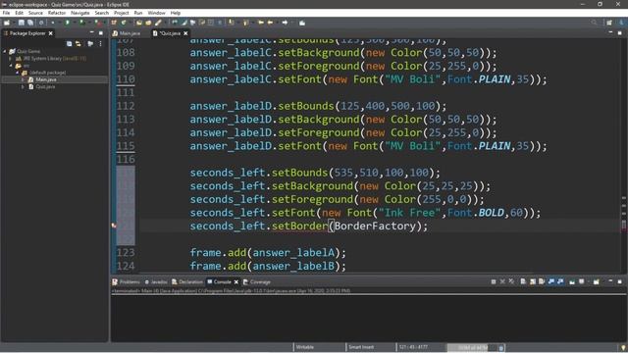
Task: Click Remove All Terminated Launches icon
Action: 511,281
